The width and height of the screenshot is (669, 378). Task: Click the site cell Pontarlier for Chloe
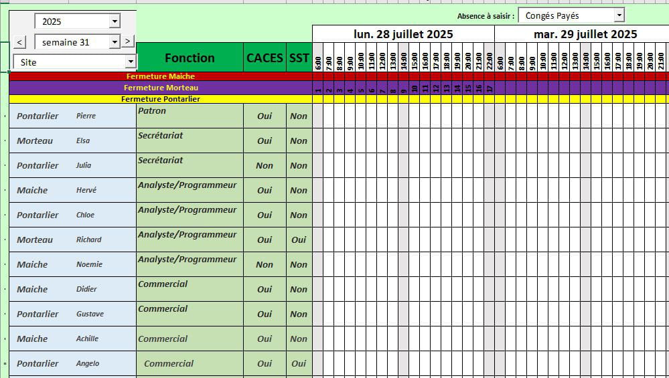click(38, 215)
